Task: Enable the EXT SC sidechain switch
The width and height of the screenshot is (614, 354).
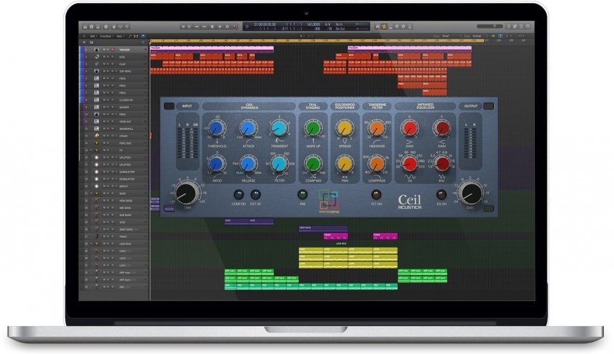Action: tap(256, 195)
